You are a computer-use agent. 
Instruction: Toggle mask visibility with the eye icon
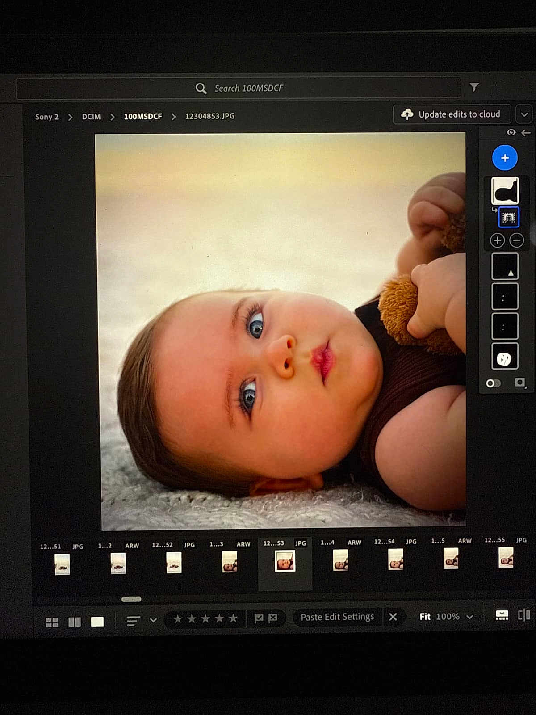(x=511, y=132)
